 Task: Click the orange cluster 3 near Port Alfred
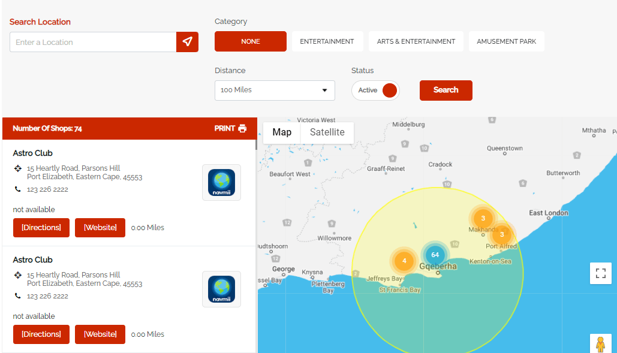pyautogui.click(x=502, y=234)
